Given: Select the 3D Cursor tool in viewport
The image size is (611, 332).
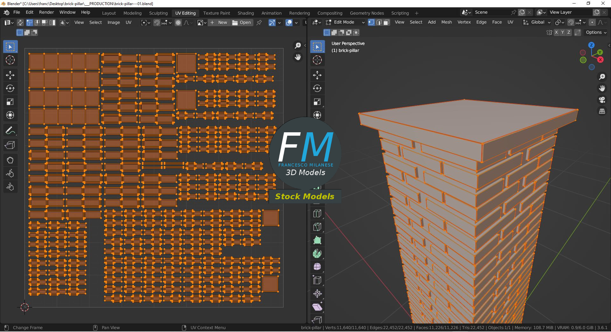Looking at the screenshot, I should [317, 60].
